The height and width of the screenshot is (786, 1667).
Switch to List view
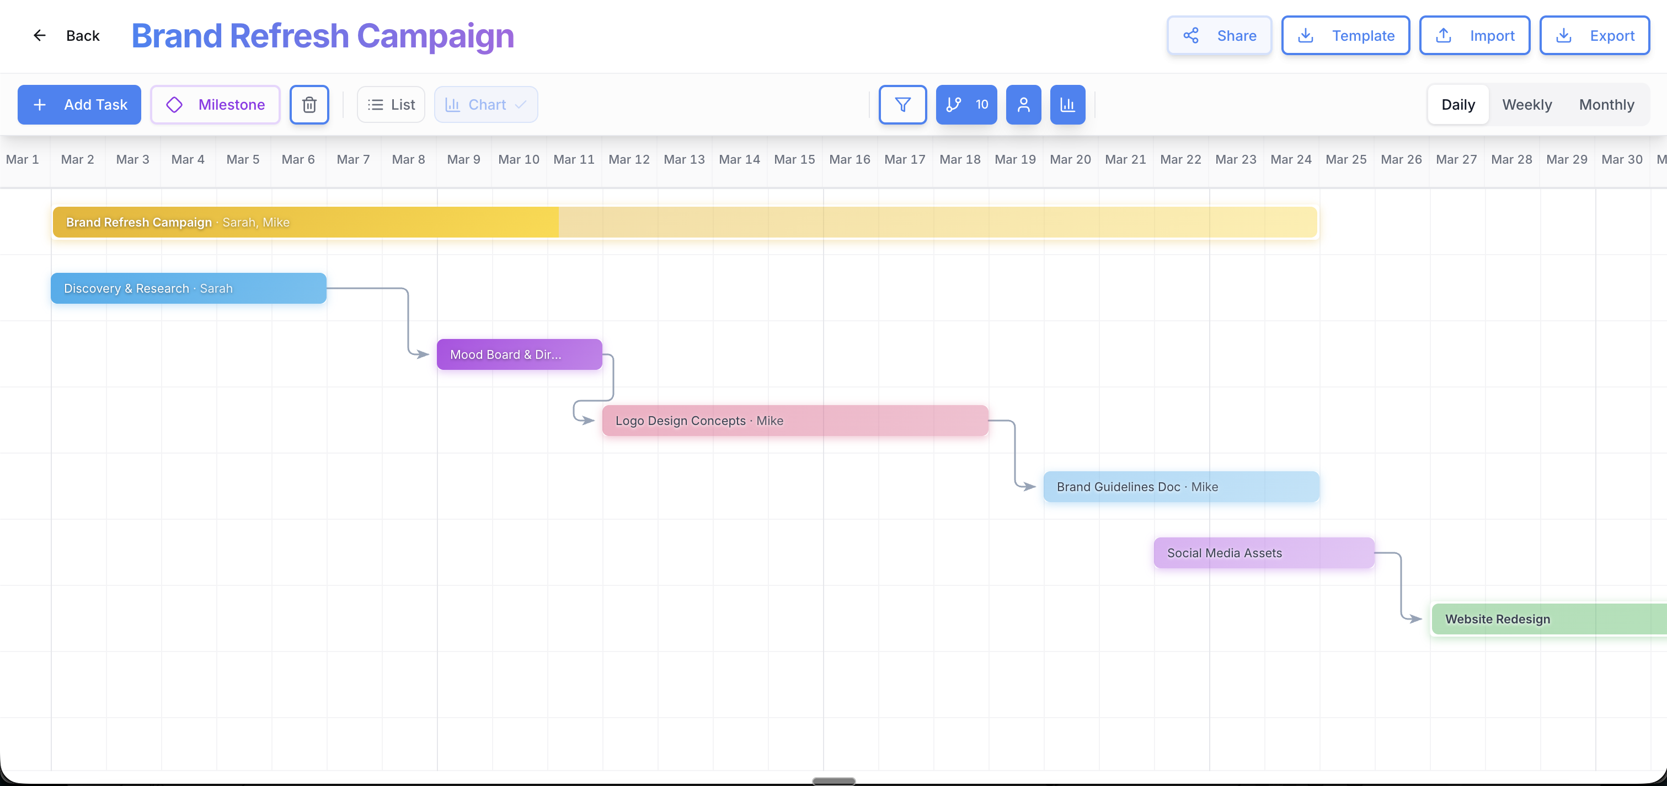point(391,105)
